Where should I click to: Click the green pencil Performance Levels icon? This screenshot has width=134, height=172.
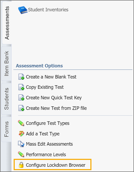click(x=21, y=154)
